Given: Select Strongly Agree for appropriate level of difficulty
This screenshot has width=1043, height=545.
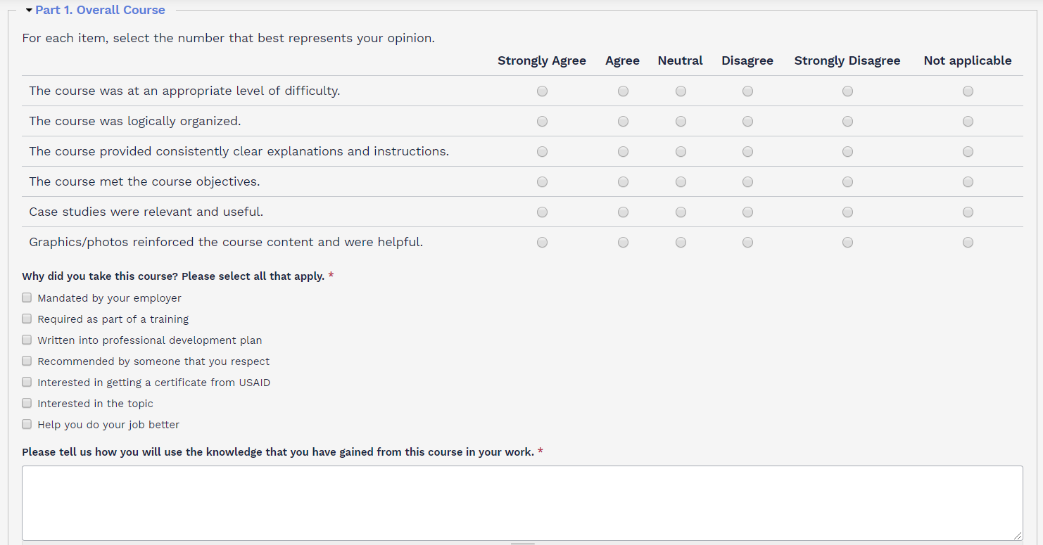Looking at the screenshot, I should [542, 91].
